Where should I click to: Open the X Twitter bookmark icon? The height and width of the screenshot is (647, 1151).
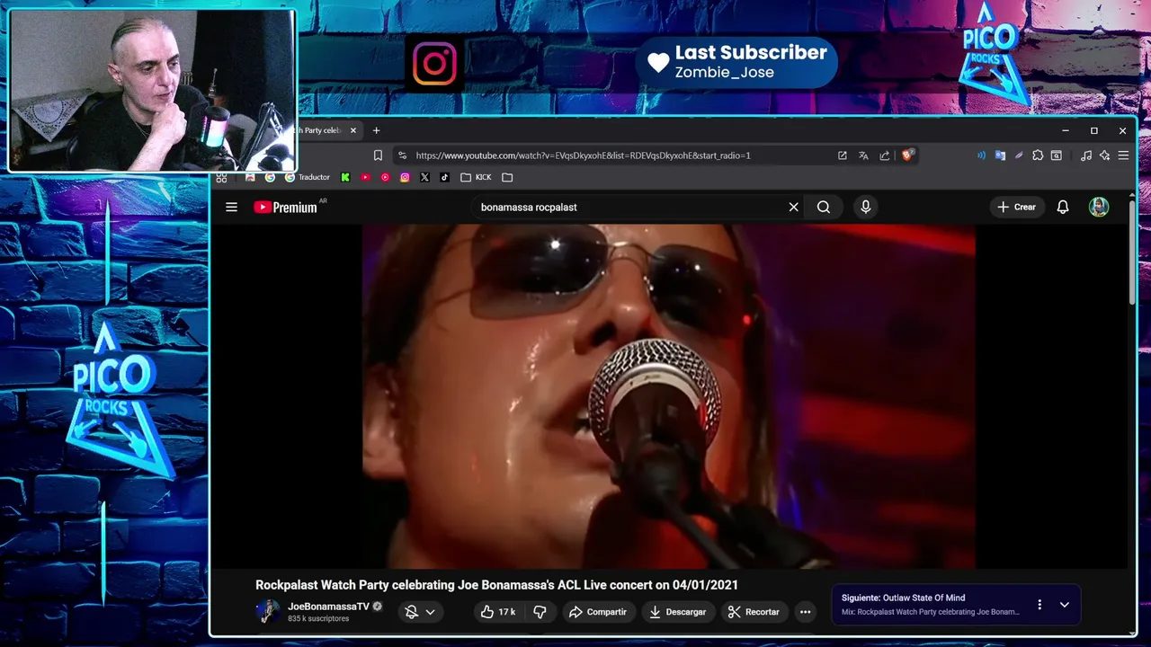[424, 177]
